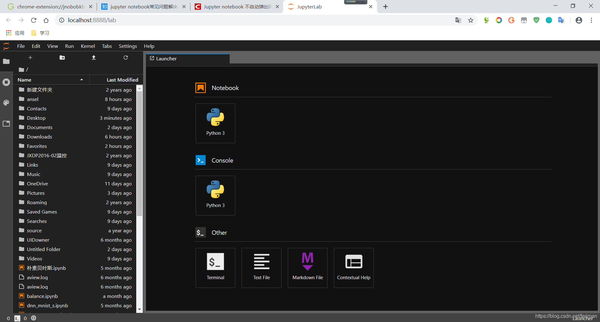Click the root folder breadcrumb icon
This screenshot has width=600, height=322.
coord(21,69)
